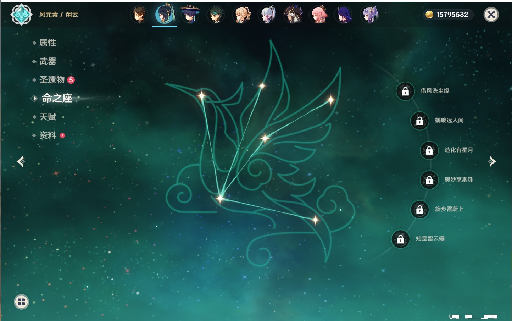Switch to the Wanderer character avatar
The image size is (512, 321).
(x=190, y=15)
